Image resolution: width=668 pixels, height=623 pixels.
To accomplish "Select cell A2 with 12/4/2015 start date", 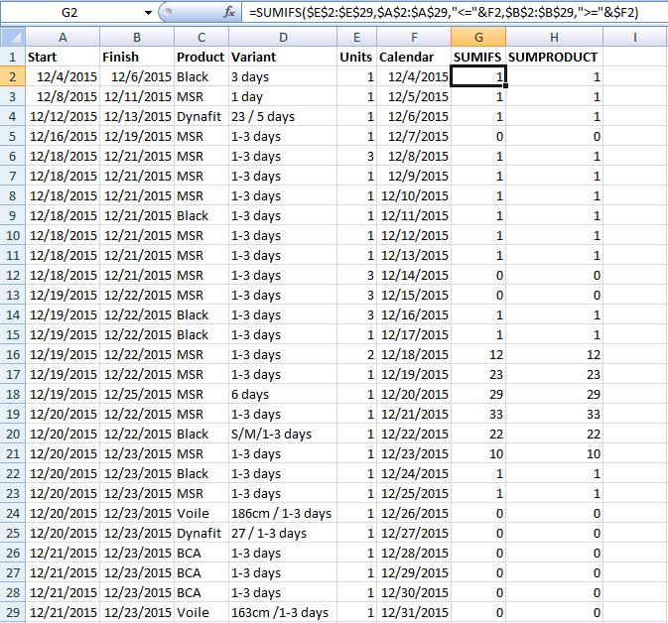I will [63, 76].
